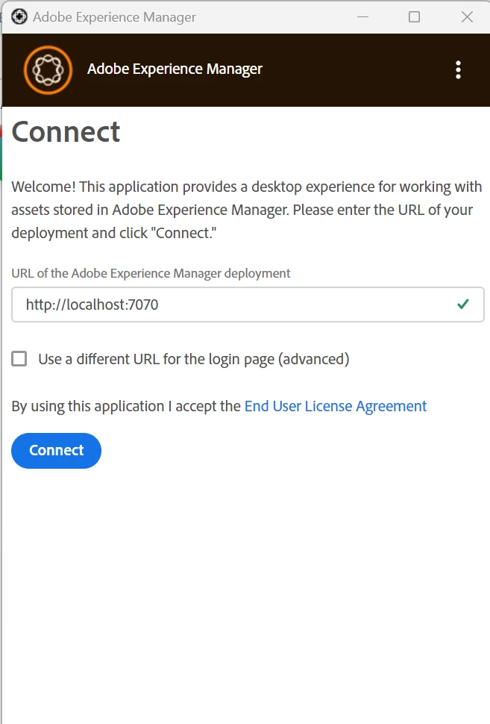Click the header 'Adobe Experience Manager' title

tap(175, 69)
